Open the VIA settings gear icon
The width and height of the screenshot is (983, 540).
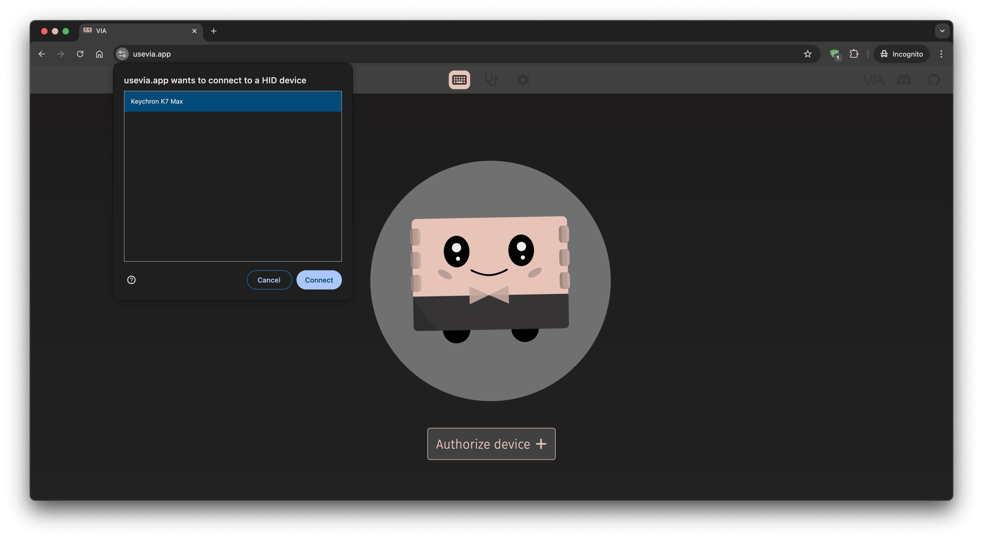(523, 80)
